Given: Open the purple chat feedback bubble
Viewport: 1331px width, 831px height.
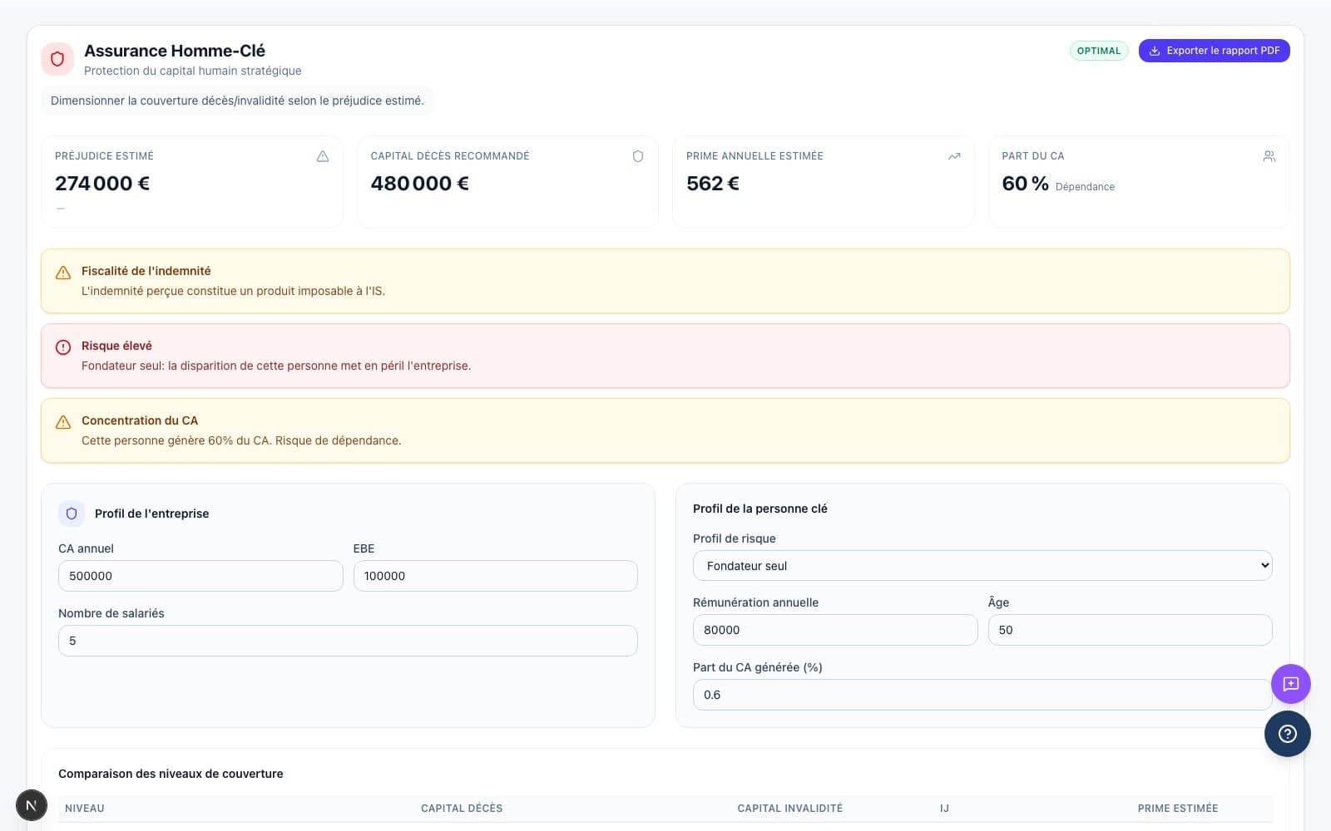Looking at the screenshot, I should 1290,684.
